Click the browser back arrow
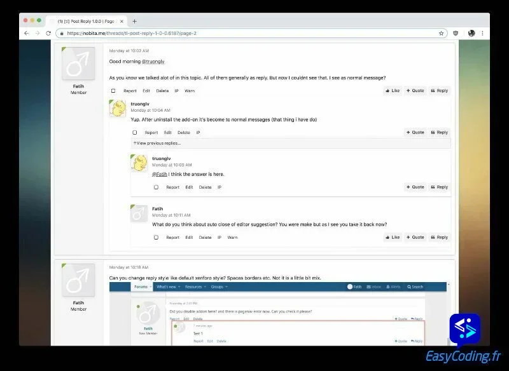The image size is (509, 371). pyautogui.click(x=26, y=33)
